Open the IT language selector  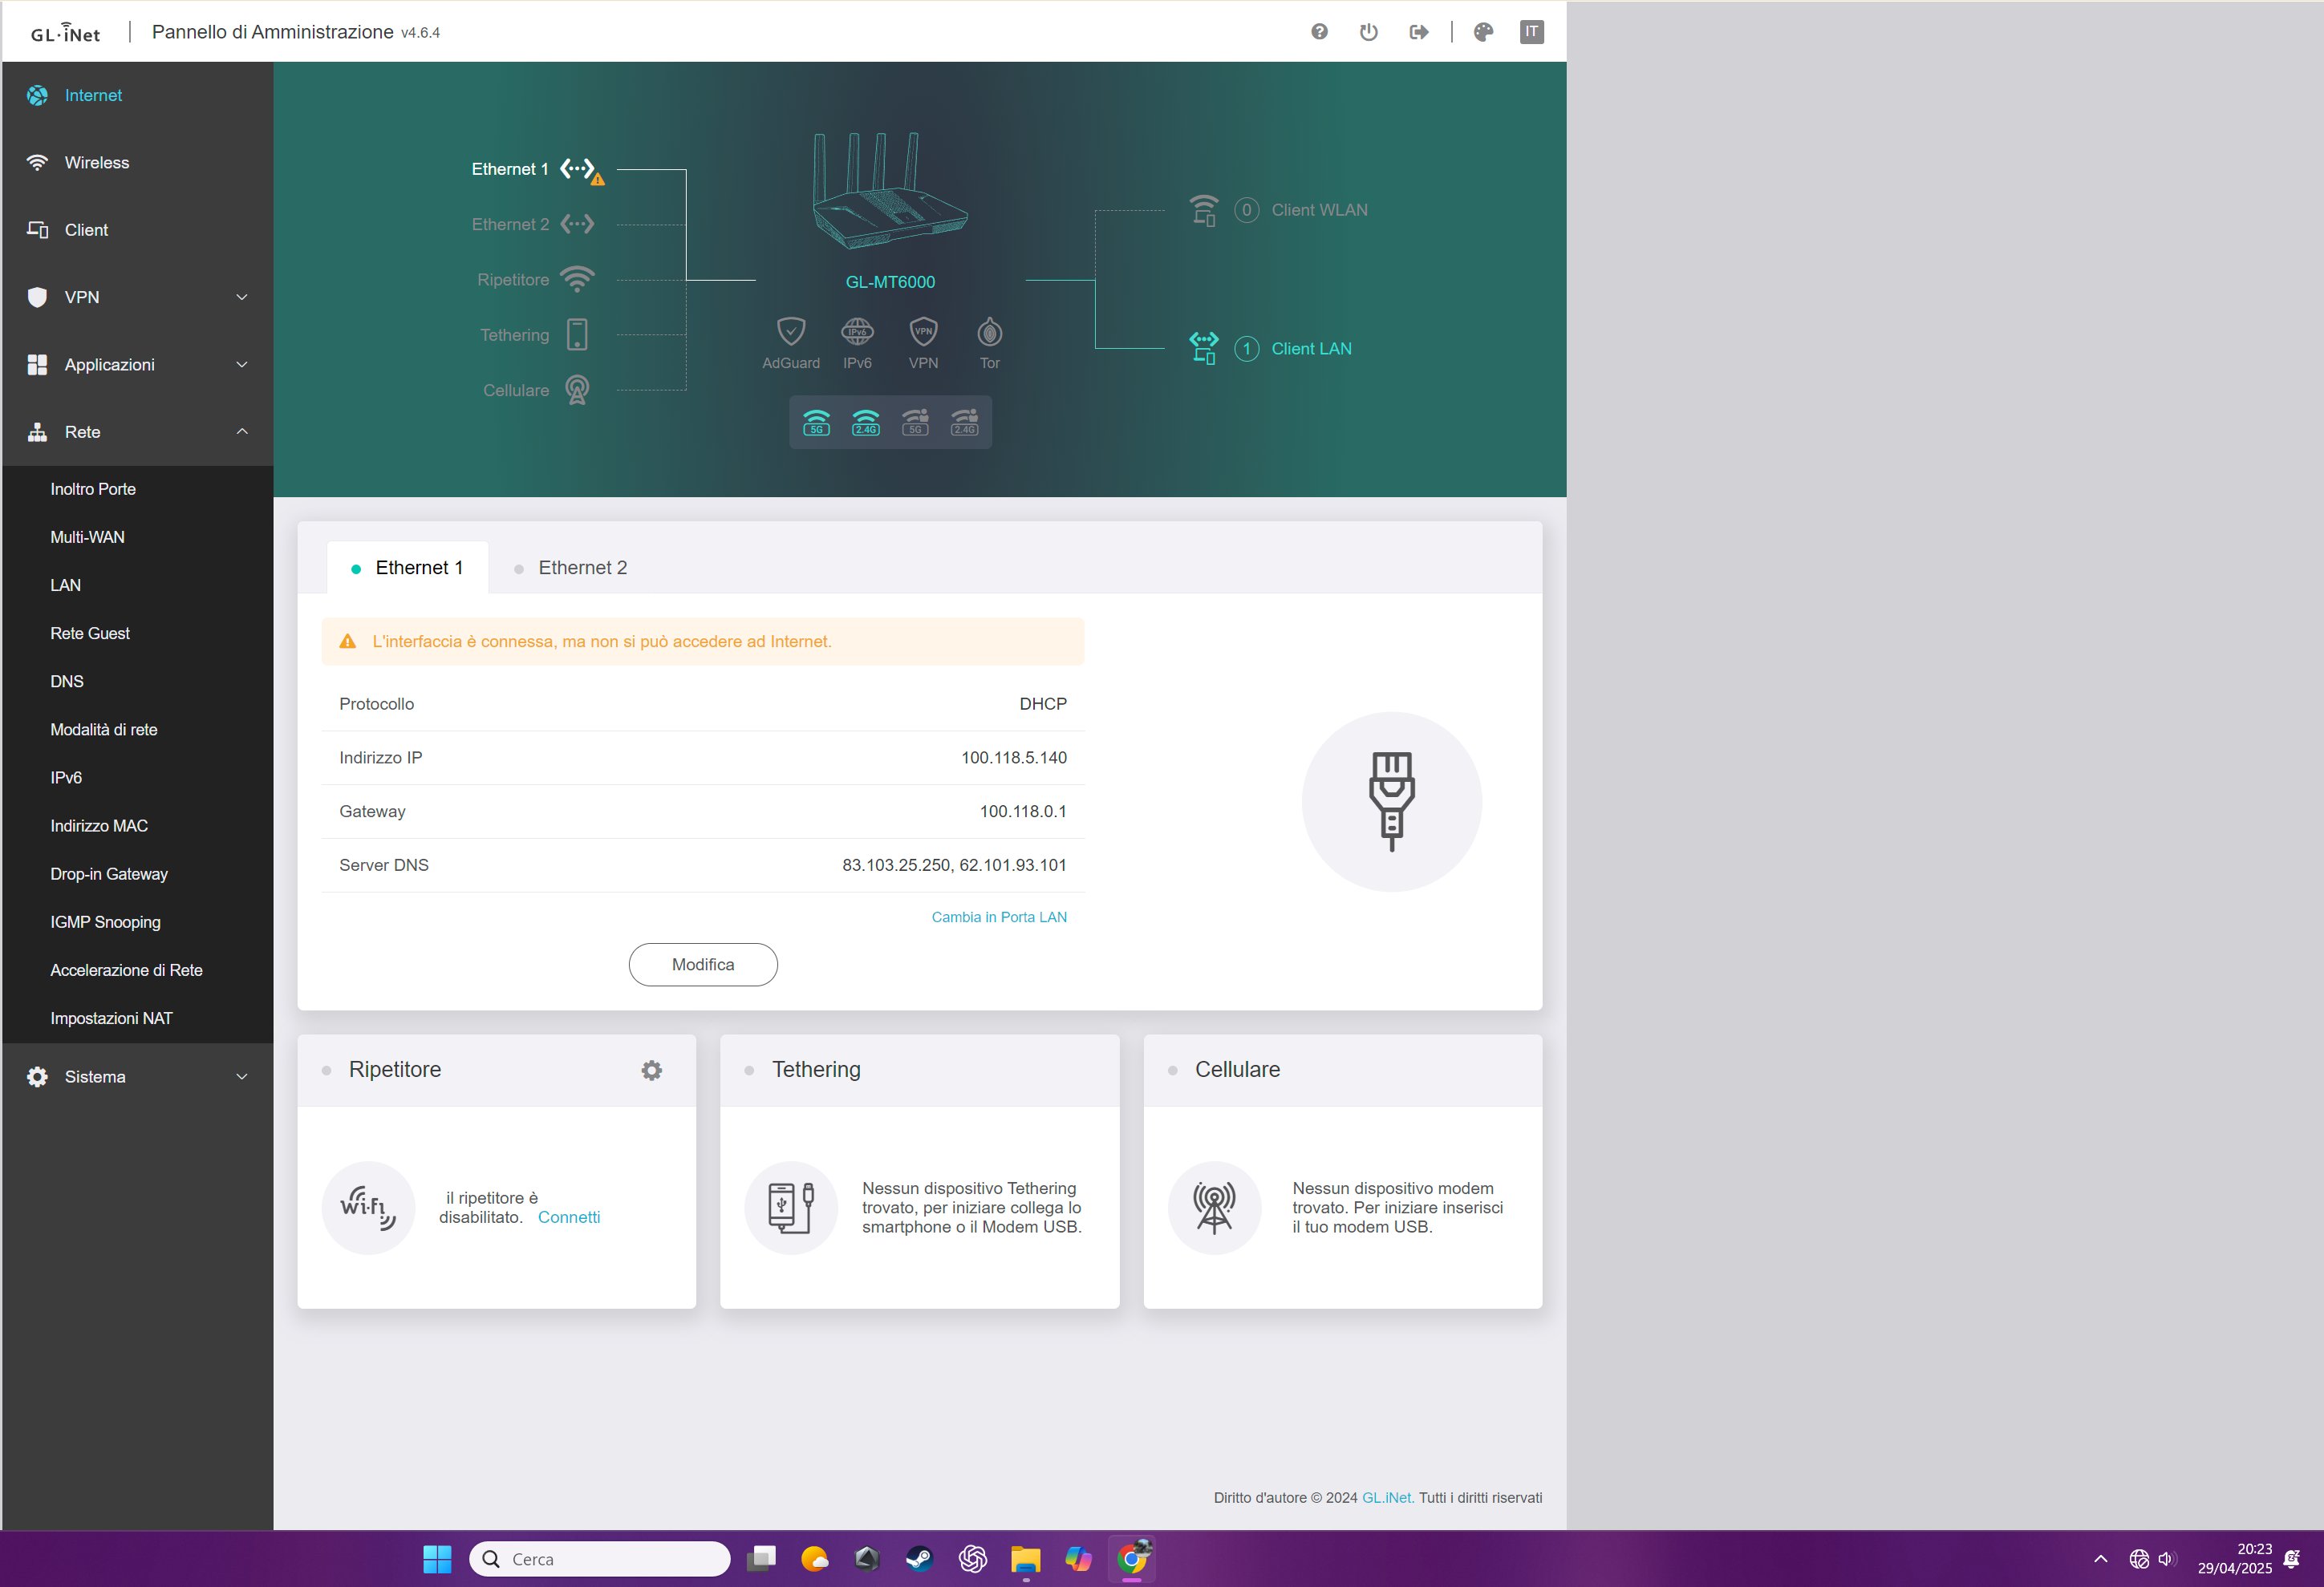[x=1531, y=32]
